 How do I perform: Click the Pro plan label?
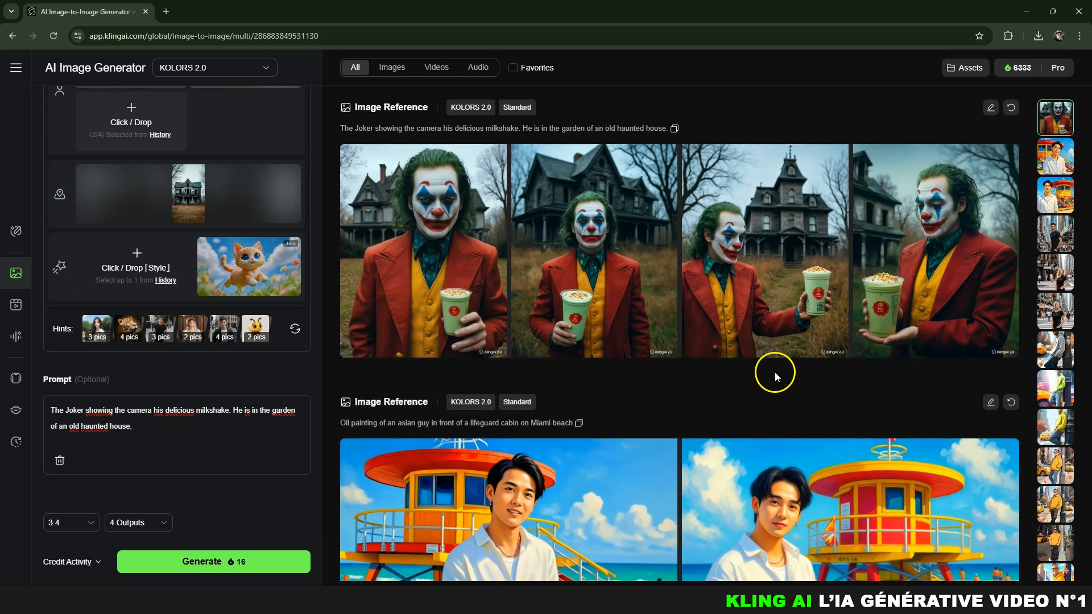pyautogui.click(x=1058, y=68)
